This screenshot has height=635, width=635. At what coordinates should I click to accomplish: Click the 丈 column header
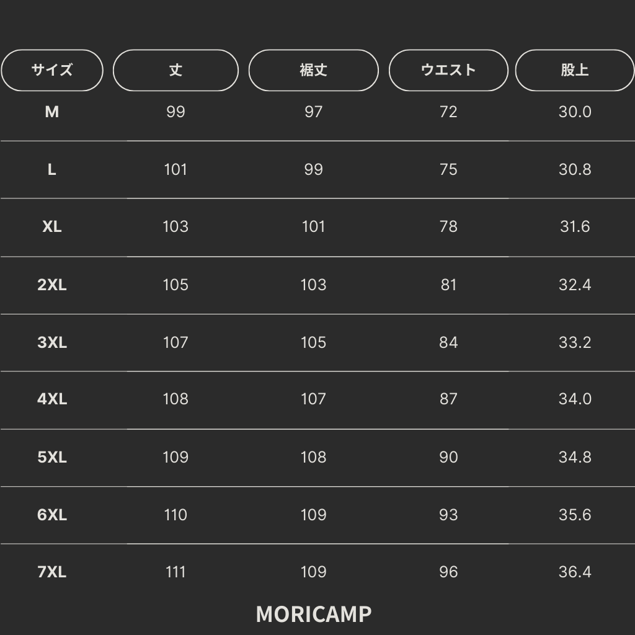(175, 70)
